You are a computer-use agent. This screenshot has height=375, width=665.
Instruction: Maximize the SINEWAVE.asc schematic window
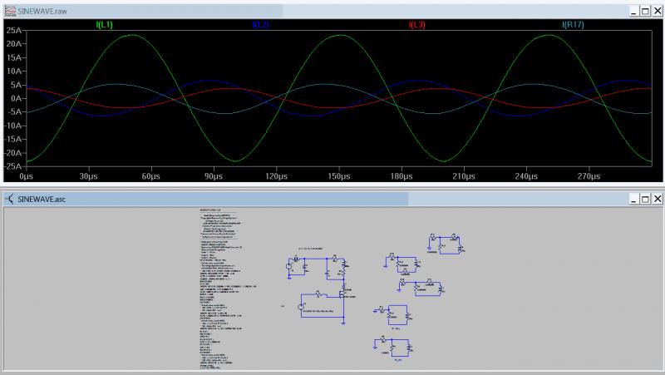[x=645, y=200]
